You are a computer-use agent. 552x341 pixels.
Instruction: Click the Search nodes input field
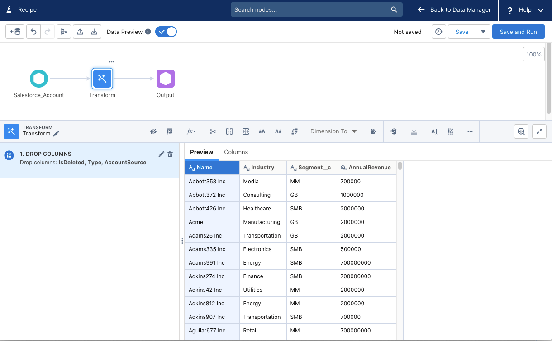point(312,10)
